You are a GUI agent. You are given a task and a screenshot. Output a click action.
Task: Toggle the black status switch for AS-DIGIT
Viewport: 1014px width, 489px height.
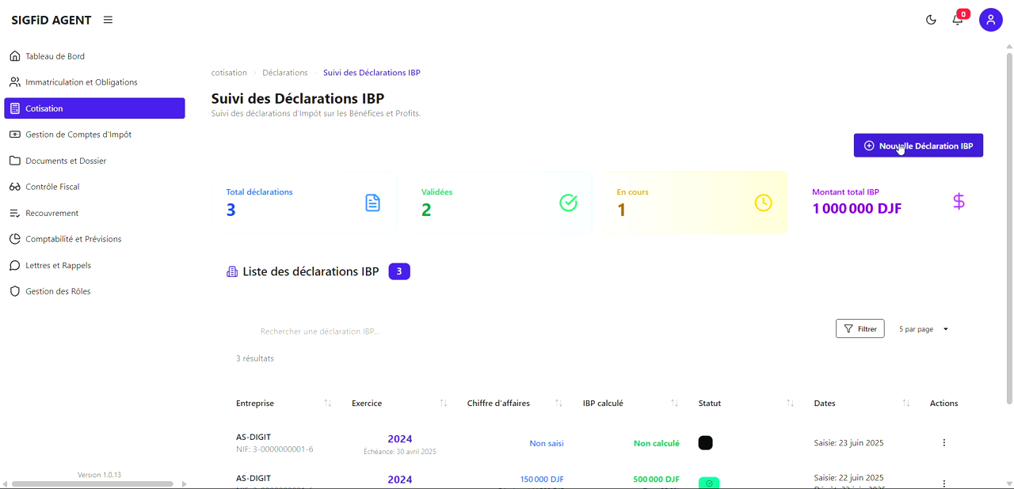705,443
